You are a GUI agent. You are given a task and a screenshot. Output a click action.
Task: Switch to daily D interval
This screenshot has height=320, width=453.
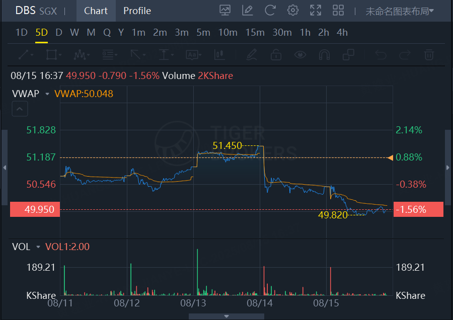pyautogui.click(x=59, y=32)
